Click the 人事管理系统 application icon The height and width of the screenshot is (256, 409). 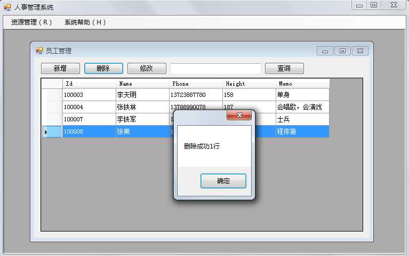click(x=7, y=7)
